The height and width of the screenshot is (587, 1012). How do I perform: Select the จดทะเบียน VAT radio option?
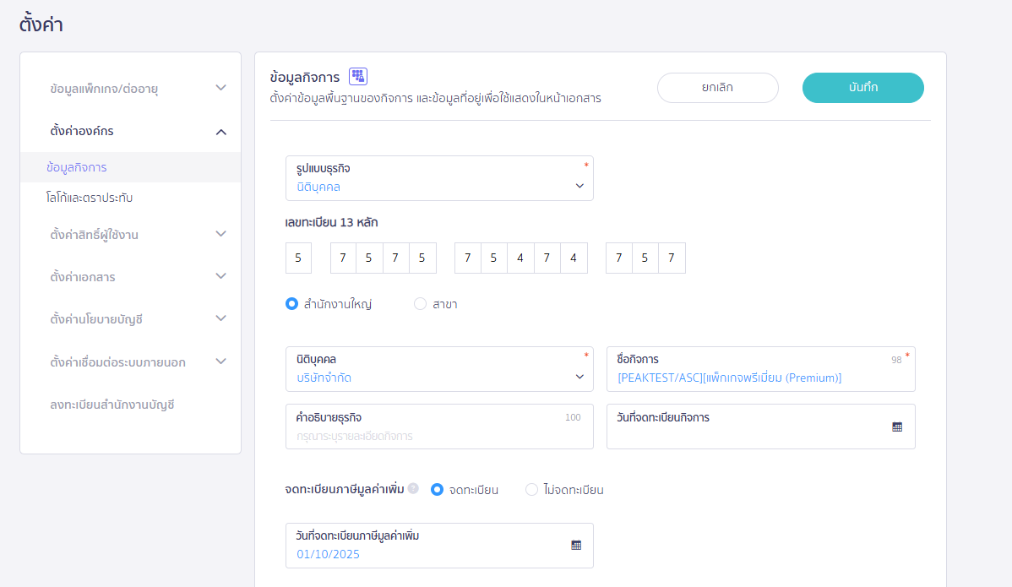(x=438, y=490)
